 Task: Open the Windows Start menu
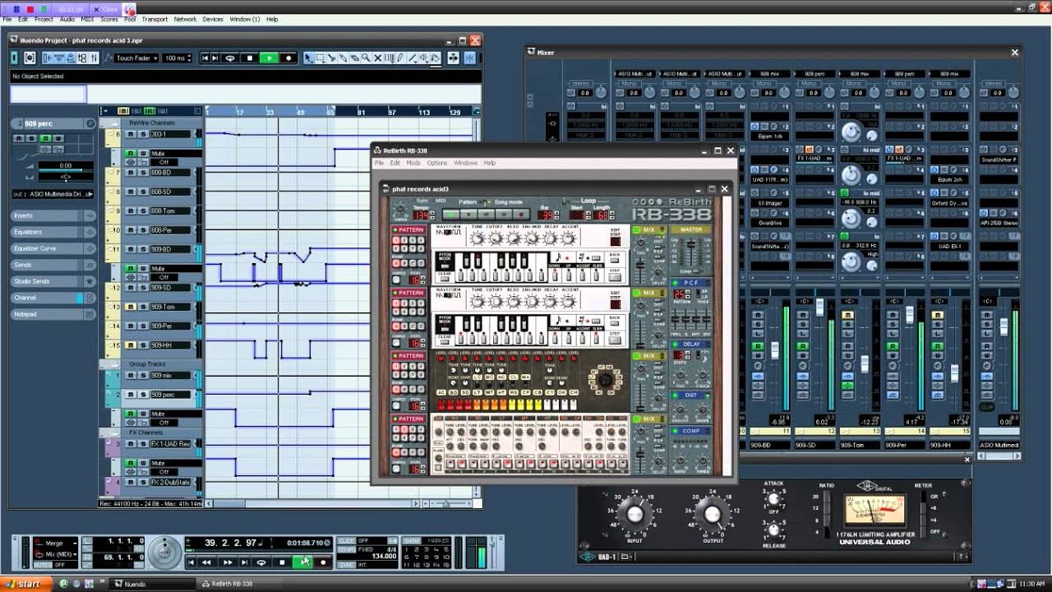[26, 584]
